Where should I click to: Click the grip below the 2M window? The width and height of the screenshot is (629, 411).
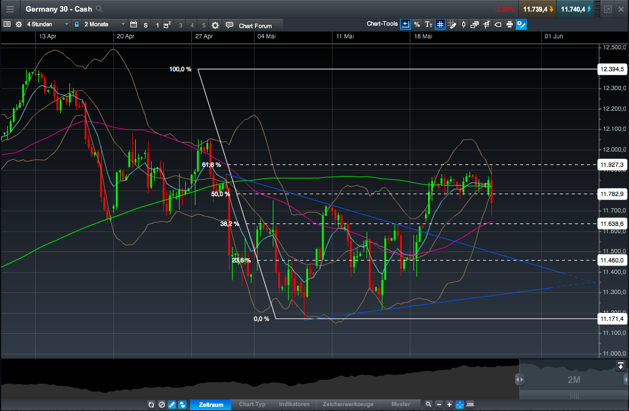click(574, 395)
